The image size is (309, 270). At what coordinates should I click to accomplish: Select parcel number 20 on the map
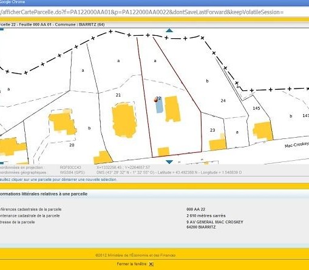[72, 145]
